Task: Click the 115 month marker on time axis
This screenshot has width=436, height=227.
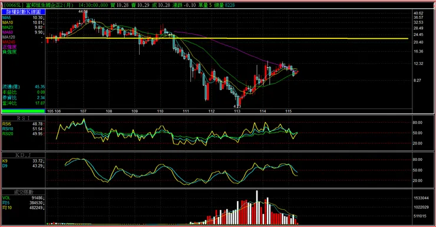Action: click(289, 111)
